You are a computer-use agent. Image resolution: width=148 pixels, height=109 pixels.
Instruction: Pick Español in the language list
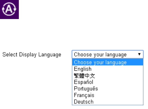pos(108,82)
